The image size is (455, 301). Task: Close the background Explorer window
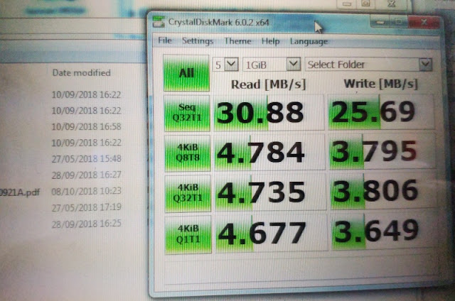click(392, 4)
